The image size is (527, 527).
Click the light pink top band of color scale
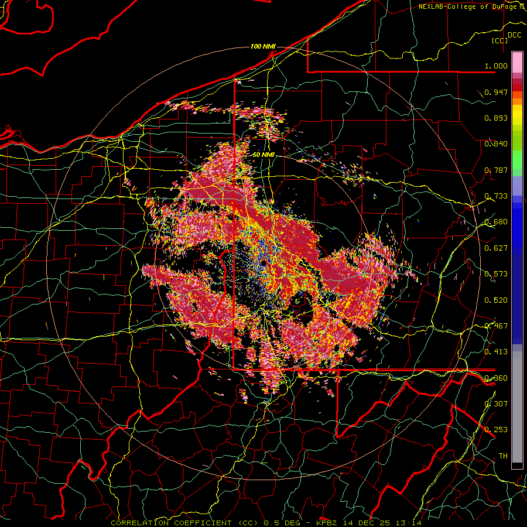pos(517,63)
